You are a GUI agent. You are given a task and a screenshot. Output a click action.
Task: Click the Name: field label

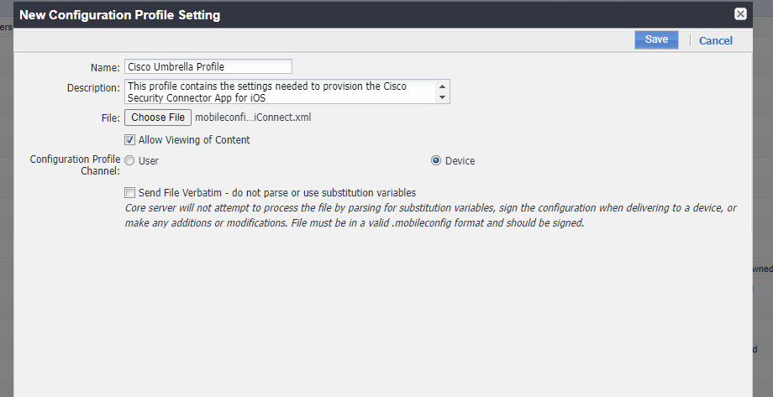coord(105,67)
